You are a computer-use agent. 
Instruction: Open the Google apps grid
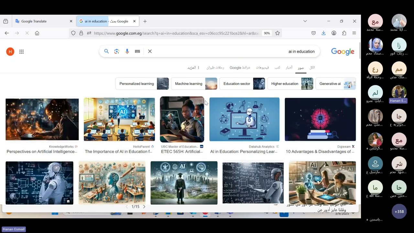pos(22,51)
